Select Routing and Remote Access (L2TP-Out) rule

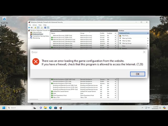click(x=83, y=87)
